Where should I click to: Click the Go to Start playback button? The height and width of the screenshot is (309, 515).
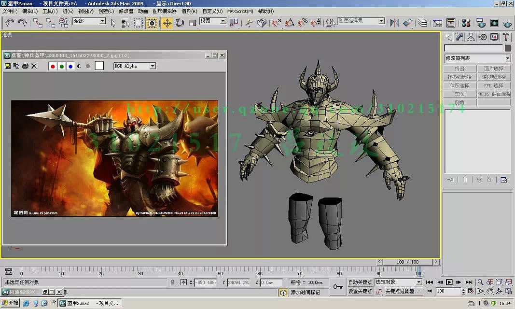[x=429, y=282]
